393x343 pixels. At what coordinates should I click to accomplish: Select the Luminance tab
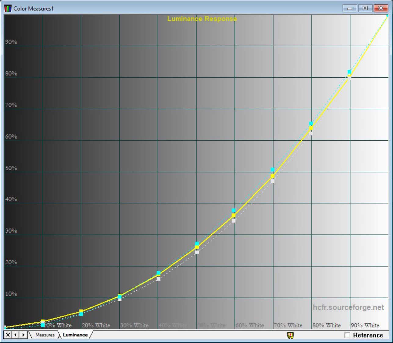coord(75,335)
